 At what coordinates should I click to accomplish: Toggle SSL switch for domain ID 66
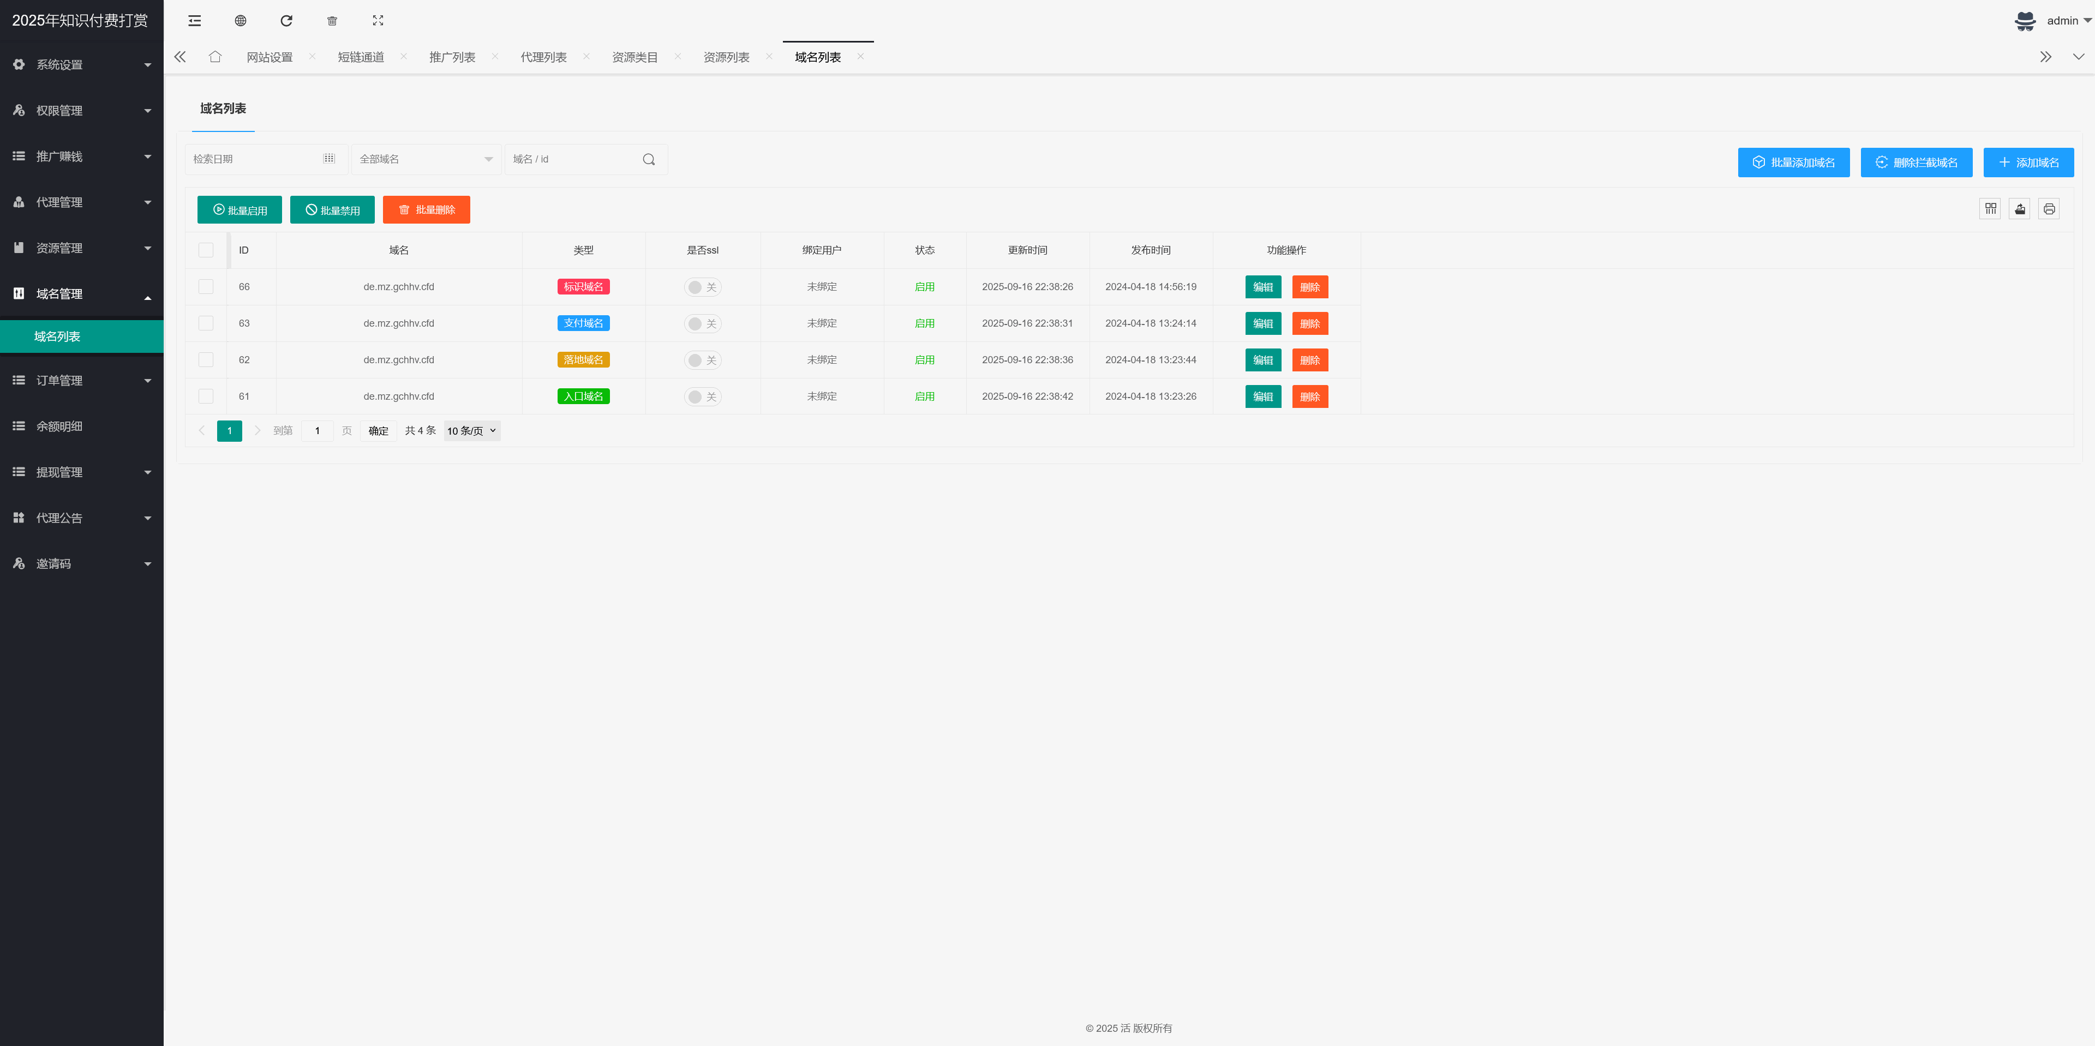(x=703, y=287)
